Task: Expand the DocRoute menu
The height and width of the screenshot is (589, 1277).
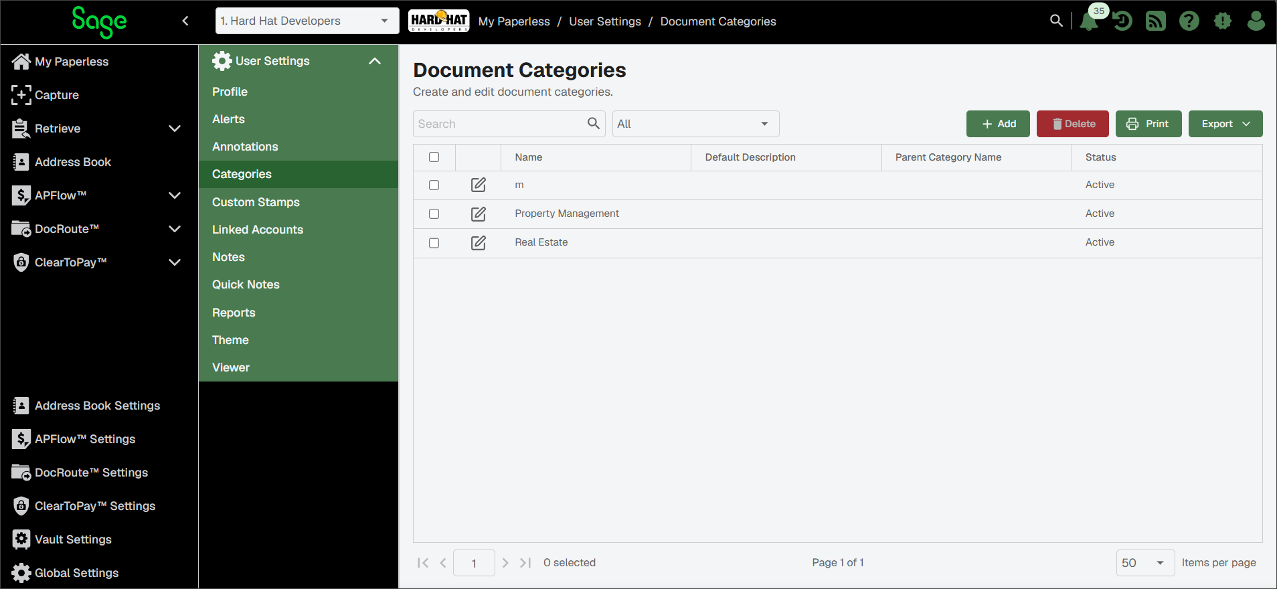Action: click(x=175, y=229)
